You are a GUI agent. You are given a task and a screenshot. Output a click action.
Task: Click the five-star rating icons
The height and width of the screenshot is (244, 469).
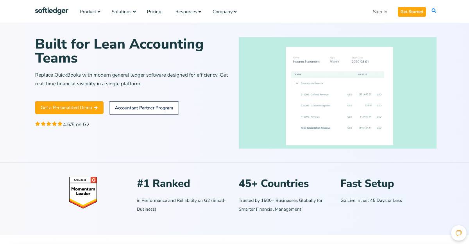pyautogui.click(x=48, y=124)
